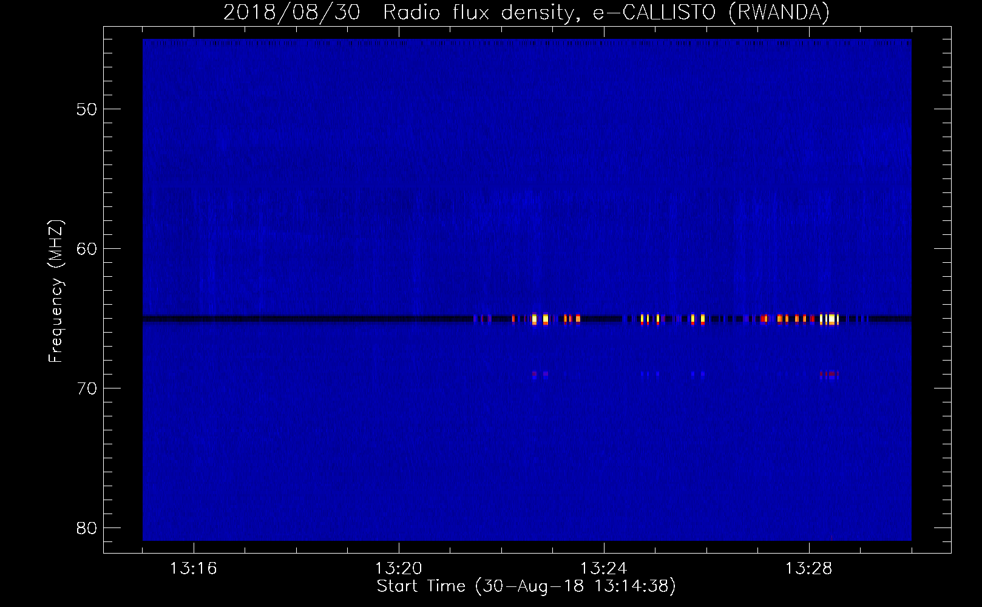Click the 13:28 time tick label

pyautogui.click(x=809, y=568)
